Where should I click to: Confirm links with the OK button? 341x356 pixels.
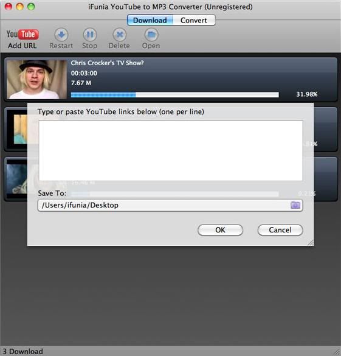click(x=220, y=230)
